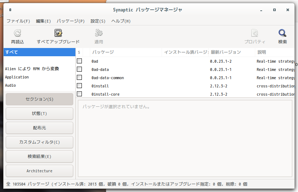Sort by インストール済バージョン column header
The height and width of the screenshot is (192, 298).
(185, 52)
